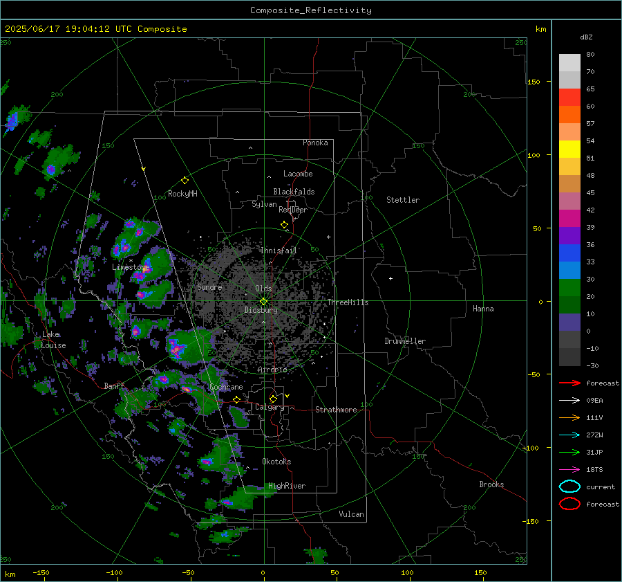The image size is (622, 582).
Task: Click the Ponoka town label
Action: (315, 143)
